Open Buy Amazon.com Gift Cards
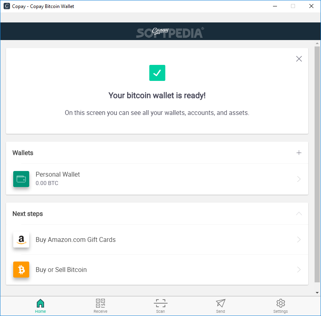The width and height of the screenshot is (321, 316). (157, 240)
